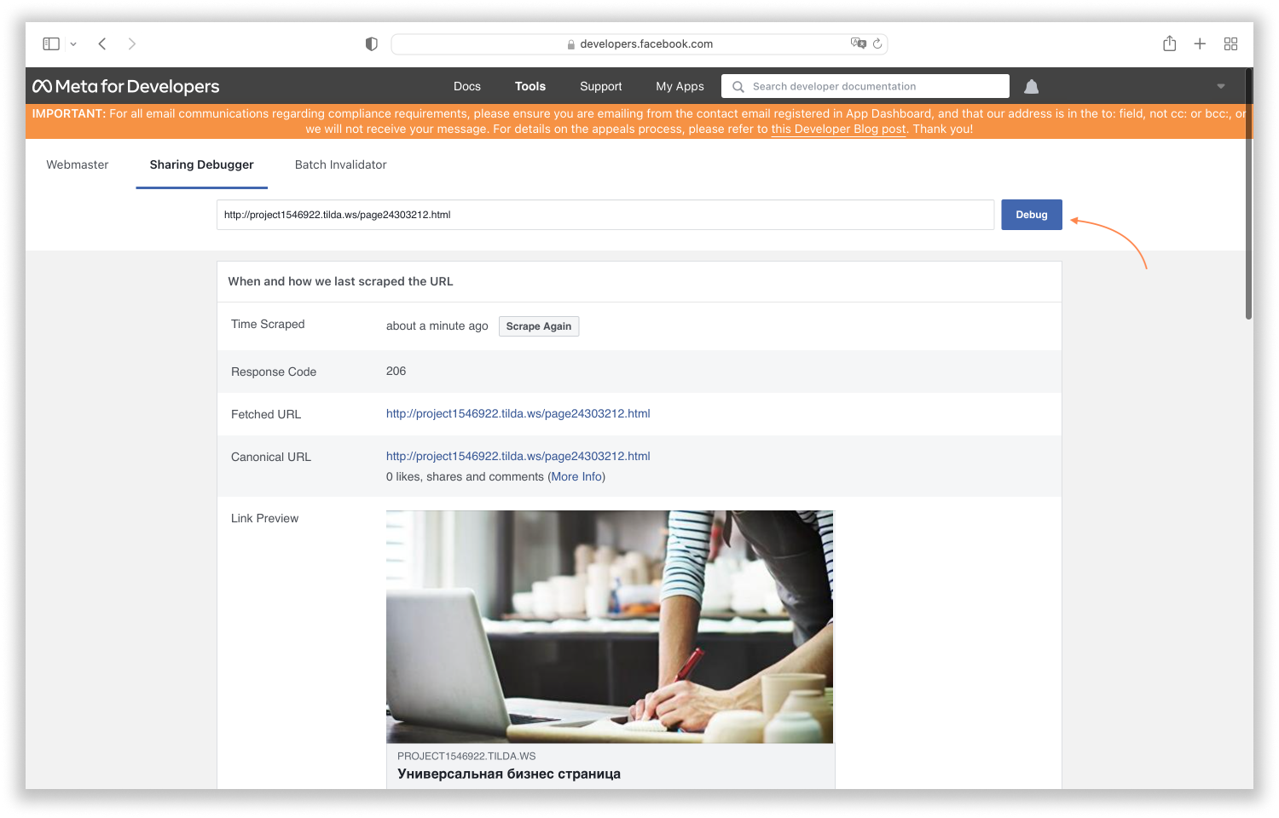1279x818 pixels.
Task: Click the blue Debug button
Action: [1032, 215]
